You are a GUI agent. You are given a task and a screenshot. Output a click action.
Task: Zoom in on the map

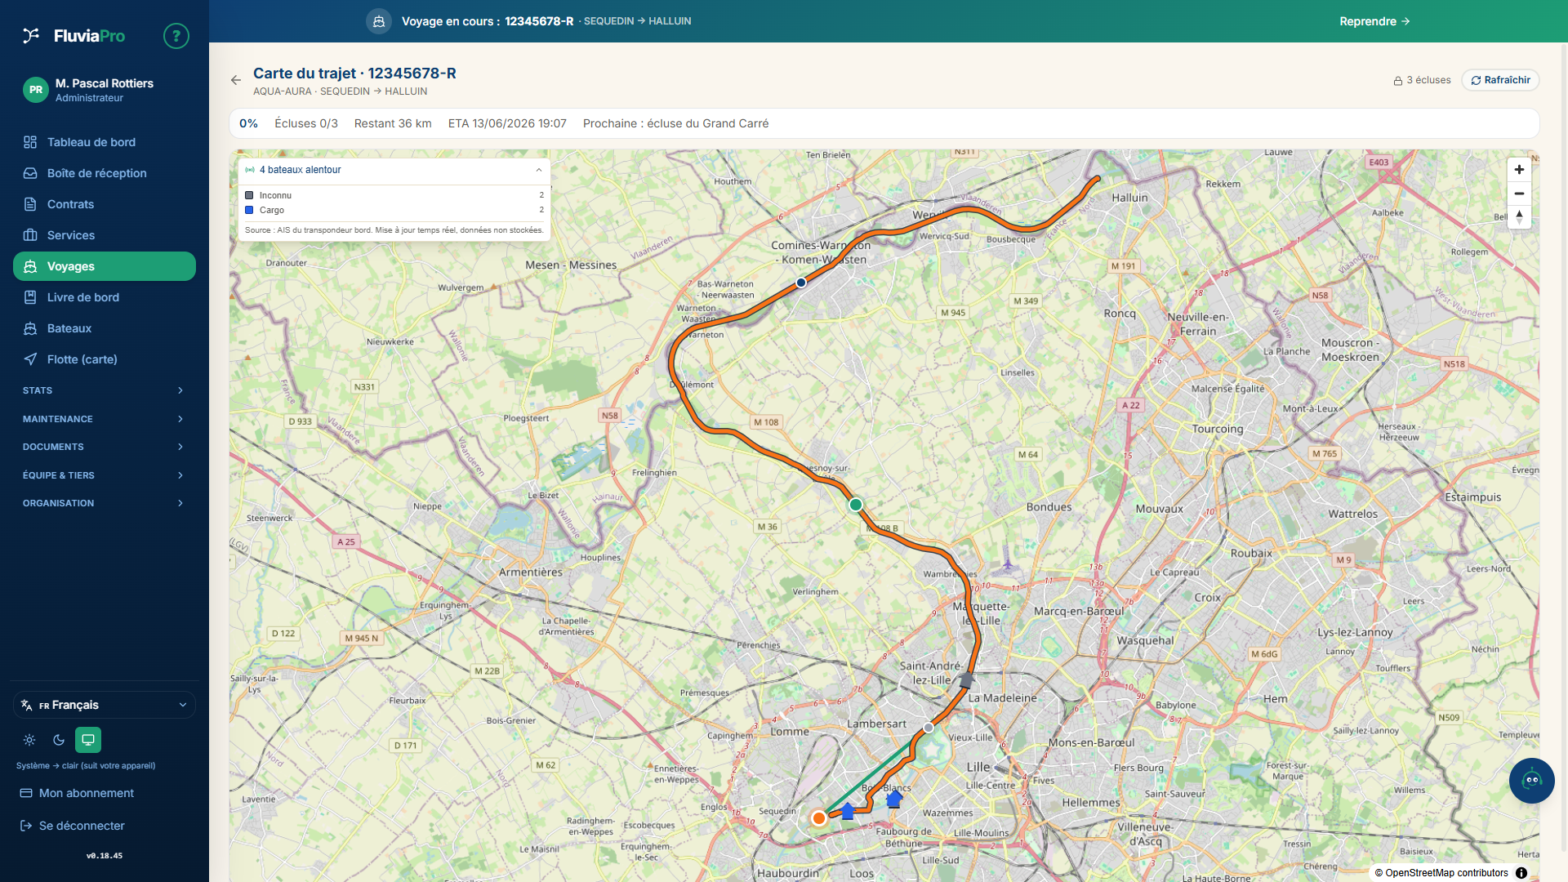(1519, 170)
